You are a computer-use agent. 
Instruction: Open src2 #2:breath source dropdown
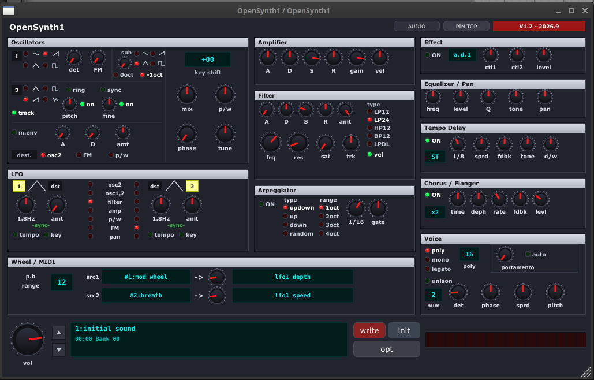click(146, 295)
